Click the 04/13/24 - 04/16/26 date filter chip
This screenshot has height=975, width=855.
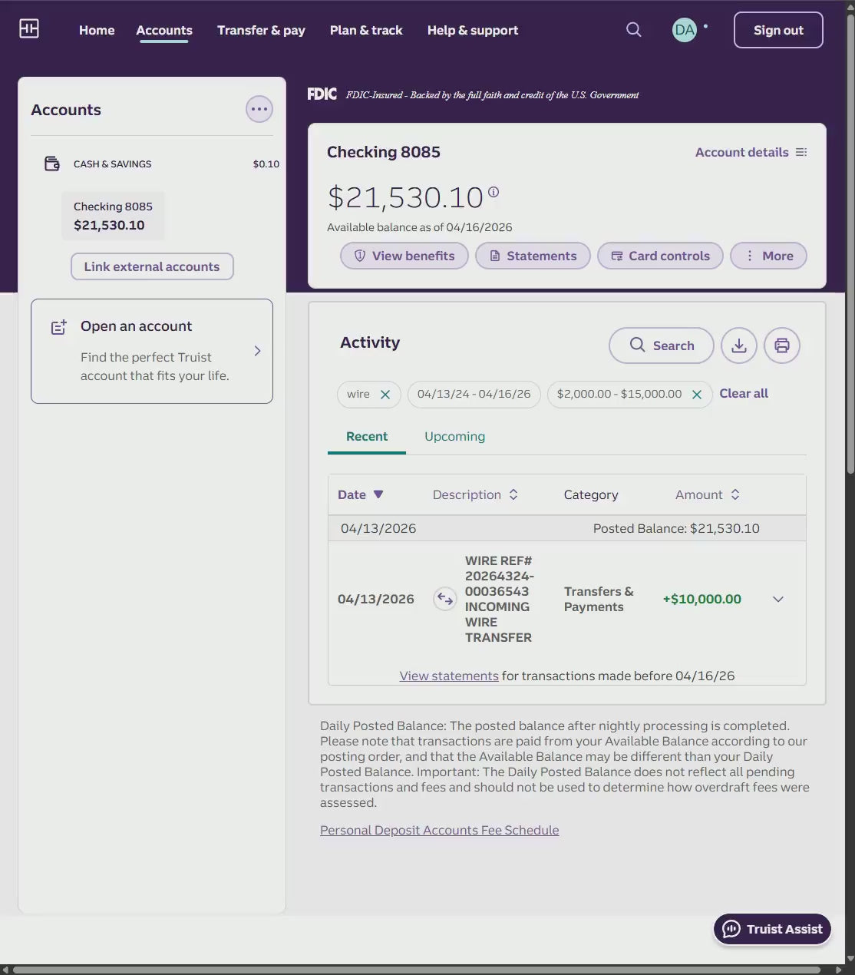(x=474, y=394)
